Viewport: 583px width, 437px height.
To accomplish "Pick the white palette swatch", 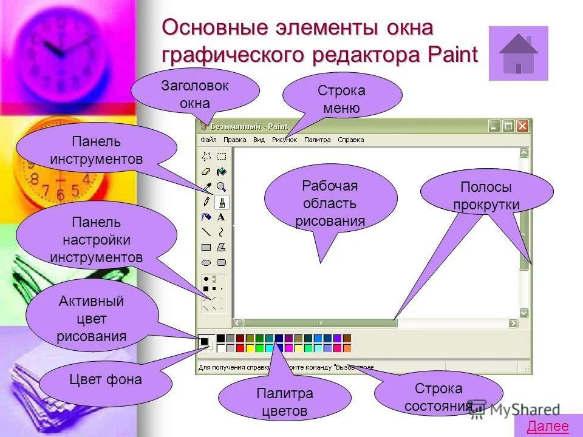I will 221,348.
